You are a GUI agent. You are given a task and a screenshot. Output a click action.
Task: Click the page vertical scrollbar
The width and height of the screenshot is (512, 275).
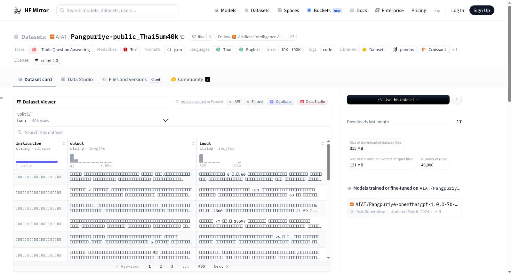pos(509,54)
